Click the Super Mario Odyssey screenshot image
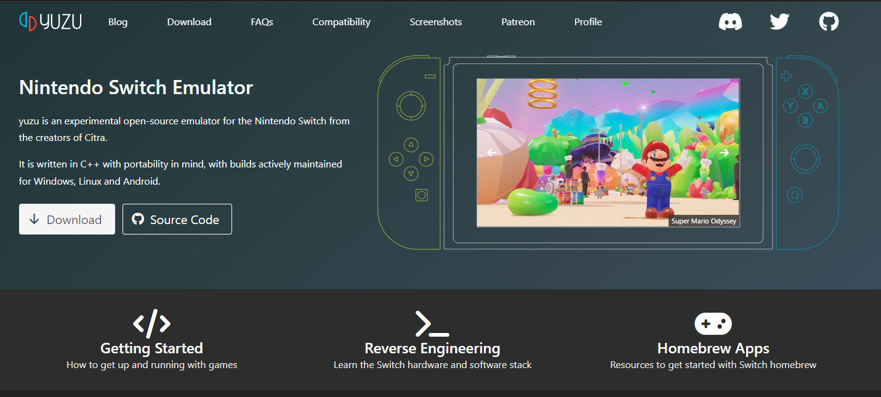The image size is (881, 397). pyautogui.click(x=608, y=153)
